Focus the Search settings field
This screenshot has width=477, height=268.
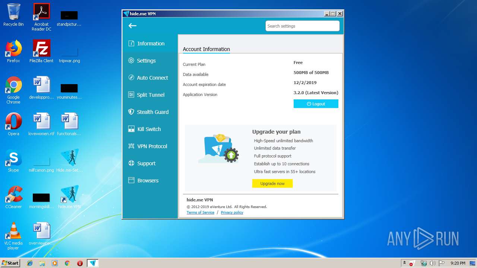tap(303, 26)
